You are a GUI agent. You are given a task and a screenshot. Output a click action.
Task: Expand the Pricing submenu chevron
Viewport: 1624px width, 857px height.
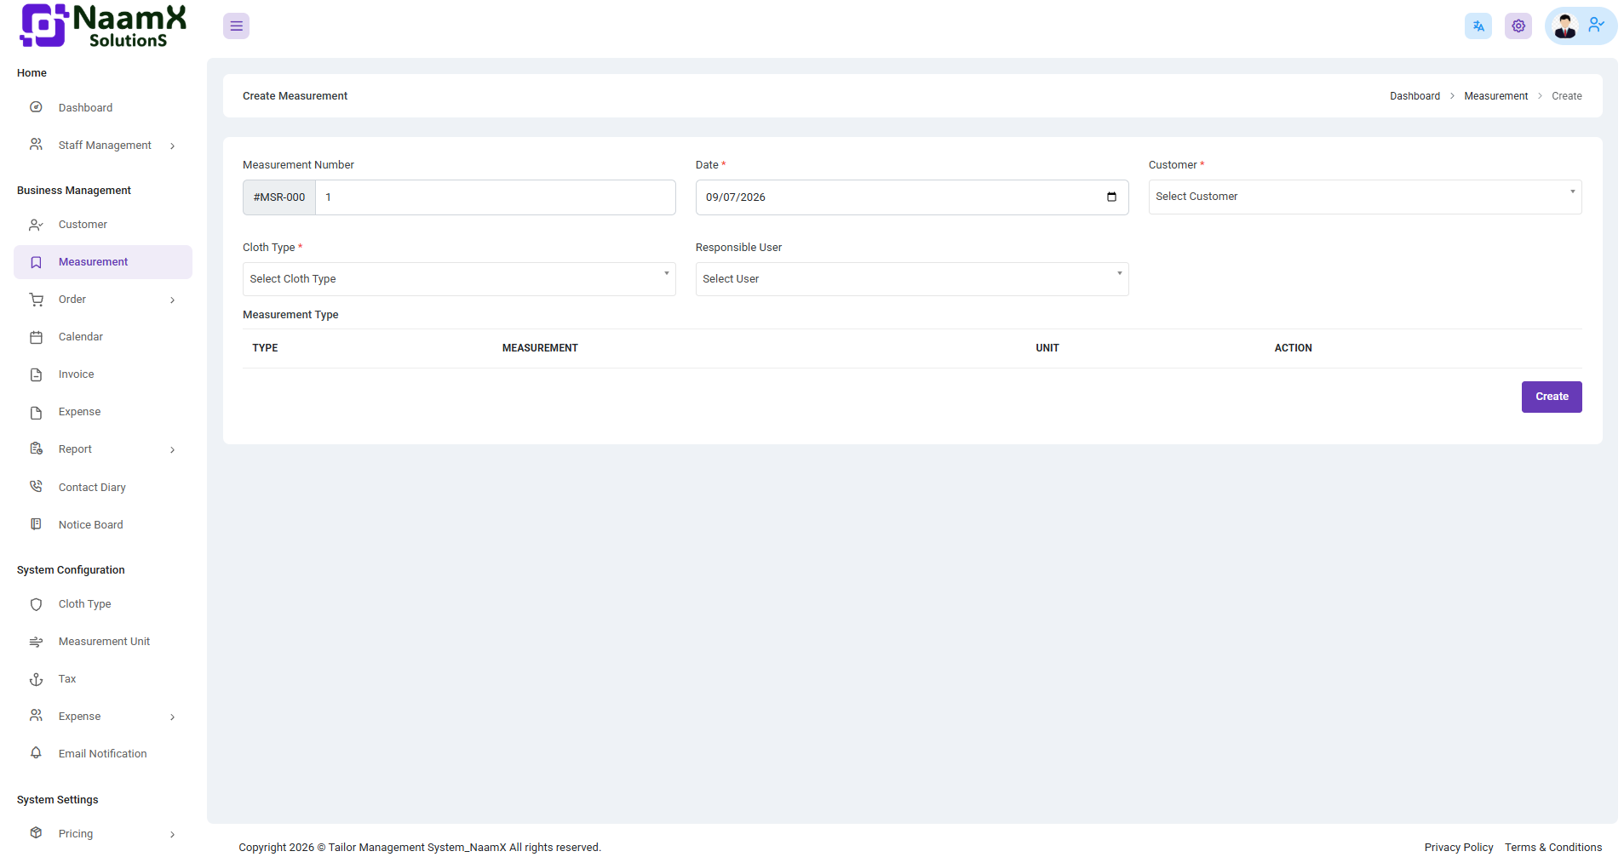coord(173,835)
